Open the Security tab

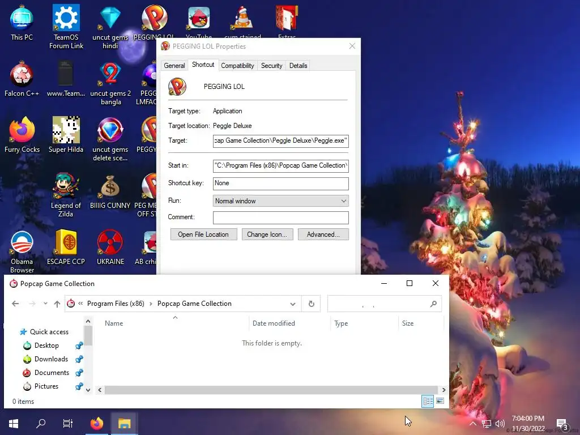coord(271,66)
